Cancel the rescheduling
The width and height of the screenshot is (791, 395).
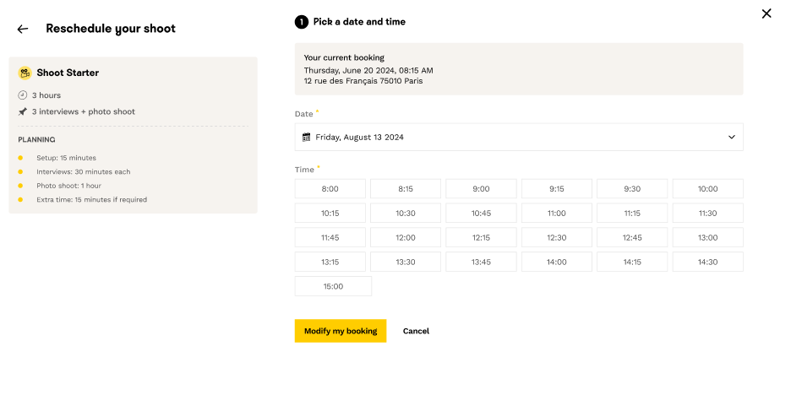click(x=416, y=331)
